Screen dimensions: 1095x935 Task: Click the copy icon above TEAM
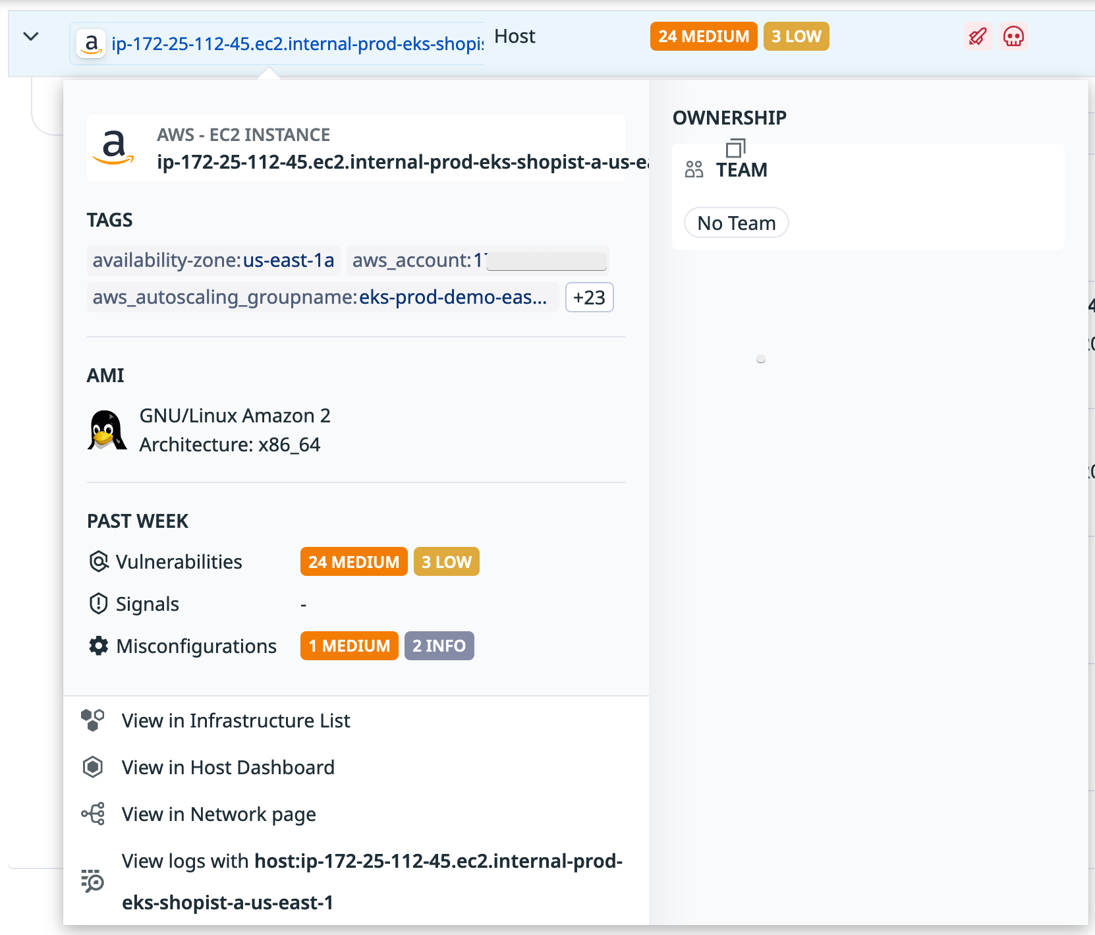pos(735,148)
